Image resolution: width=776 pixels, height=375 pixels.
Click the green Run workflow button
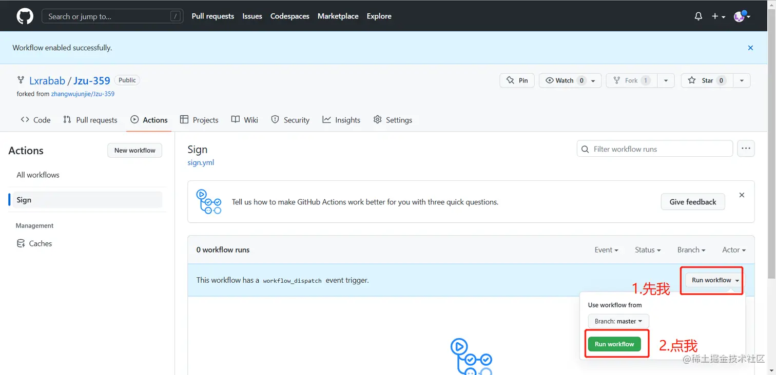[614, 344]
